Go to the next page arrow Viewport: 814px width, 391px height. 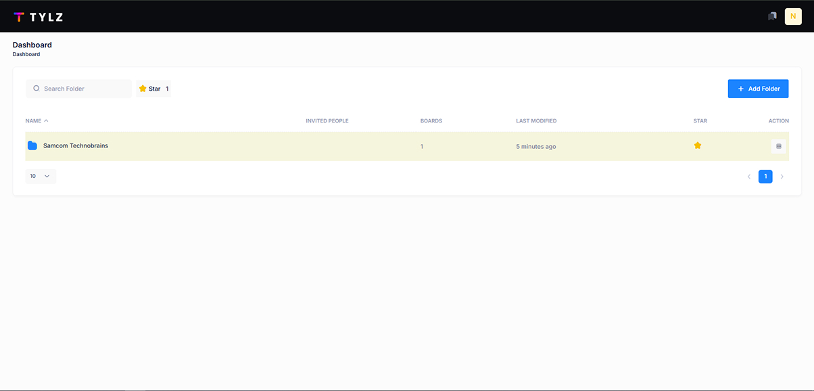[782, 177]
